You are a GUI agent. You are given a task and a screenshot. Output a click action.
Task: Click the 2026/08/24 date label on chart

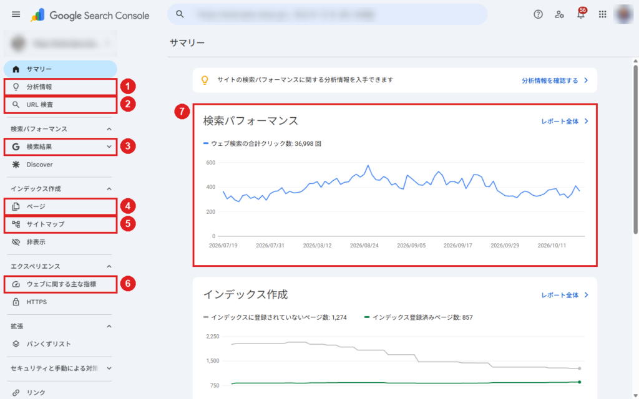click(364, 246)
